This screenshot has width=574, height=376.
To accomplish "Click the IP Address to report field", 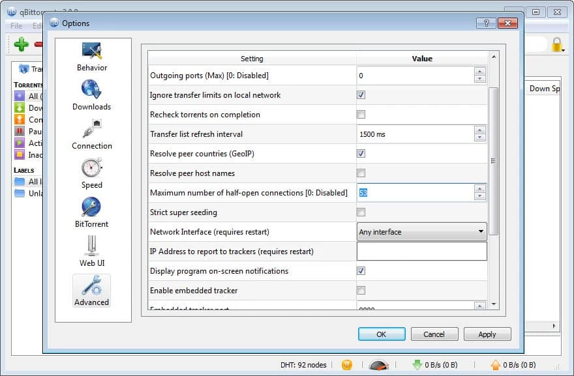I will coord(421,252).
